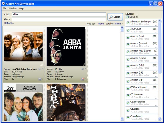Disable the Amazon (.ca) source
Screen dimensions: 164x123
pyautogui.click(x=128, y=37)
